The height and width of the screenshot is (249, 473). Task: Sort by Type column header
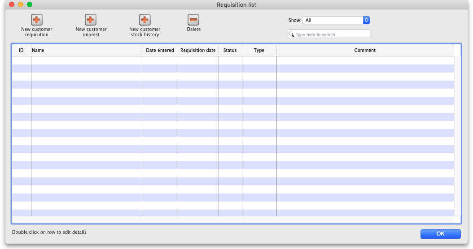tap(259, 50)
